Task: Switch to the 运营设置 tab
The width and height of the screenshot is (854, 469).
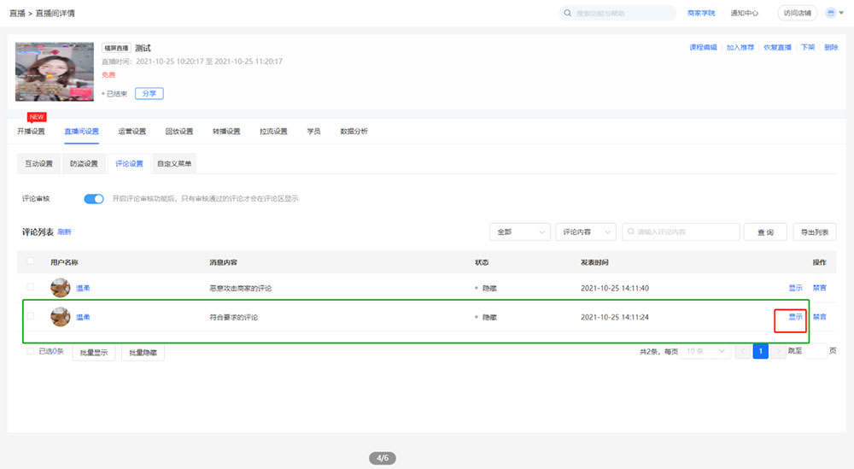Action: pyautogui.click(x=132, y=132)
